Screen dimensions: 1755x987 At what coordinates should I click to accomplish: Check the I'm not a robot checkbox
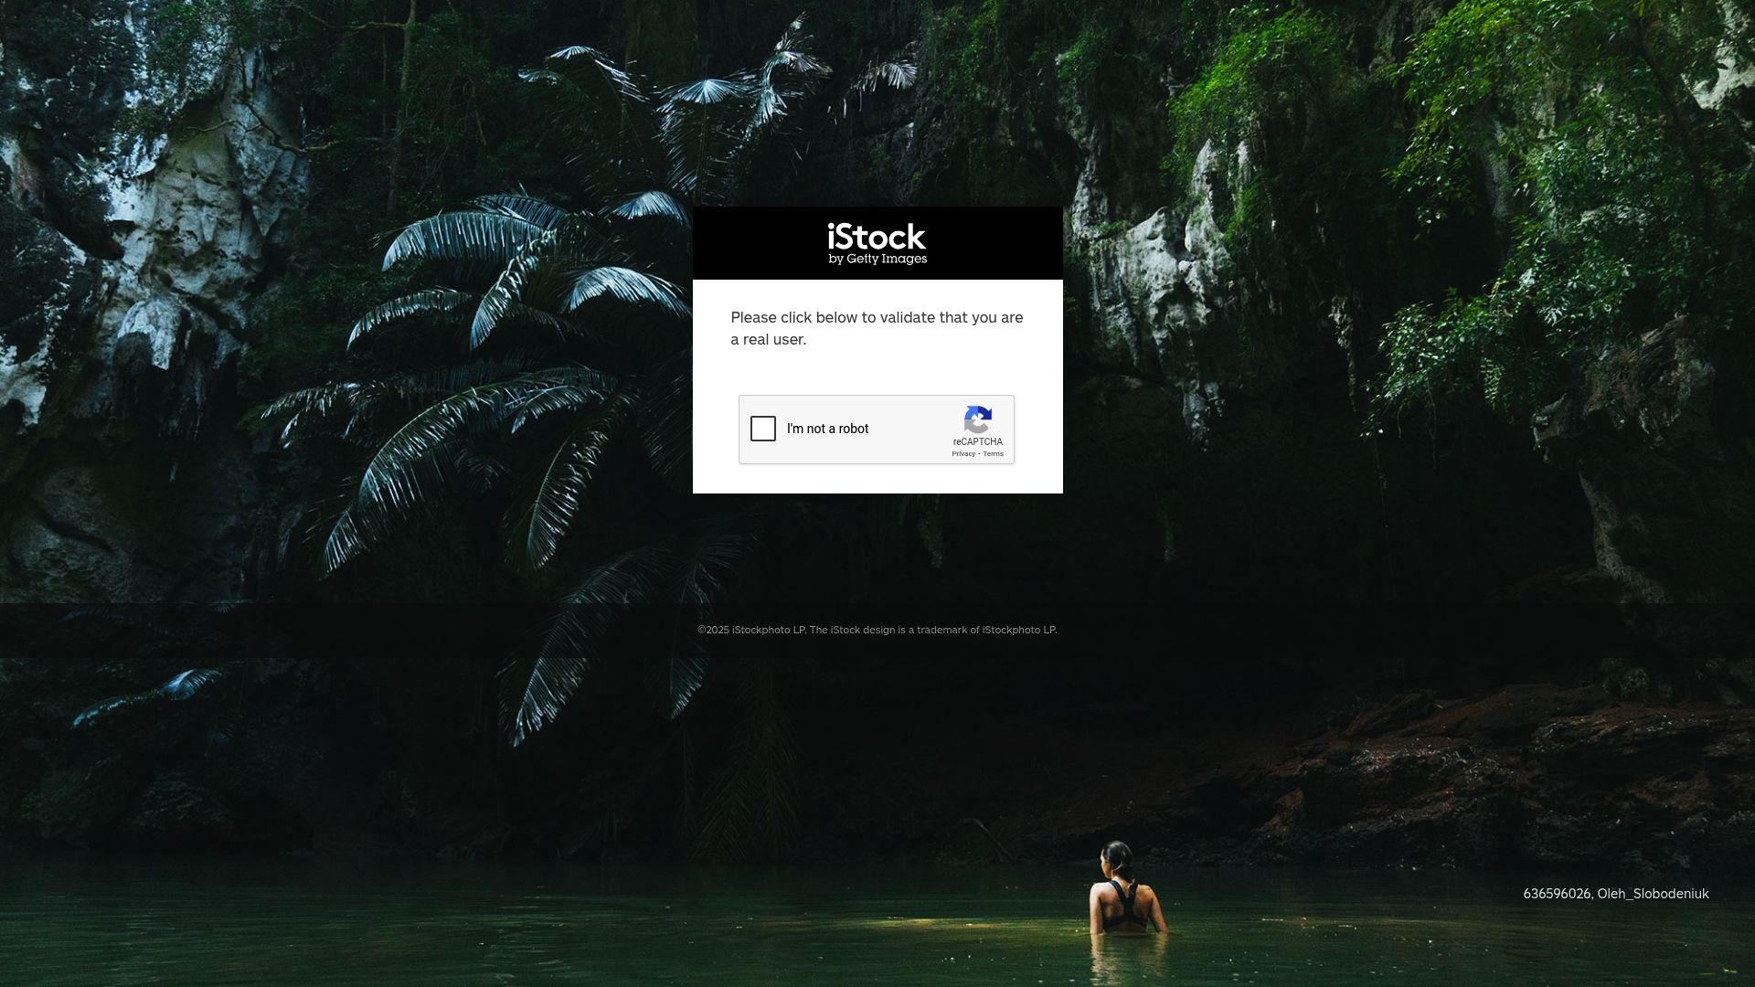(x=763, y=429)
